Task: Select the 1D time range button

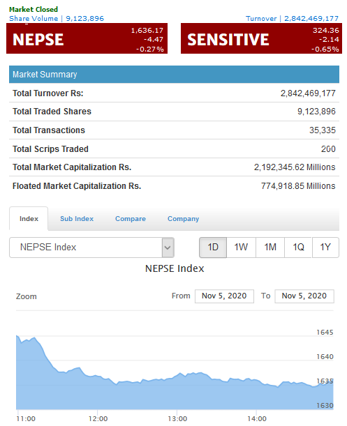Action: 213,248
